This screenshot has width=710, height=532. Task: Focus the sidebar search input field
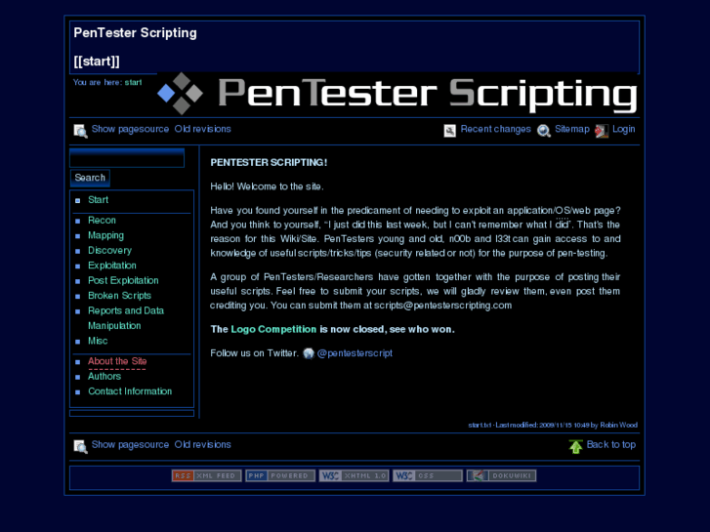click(x=127, y=158)
